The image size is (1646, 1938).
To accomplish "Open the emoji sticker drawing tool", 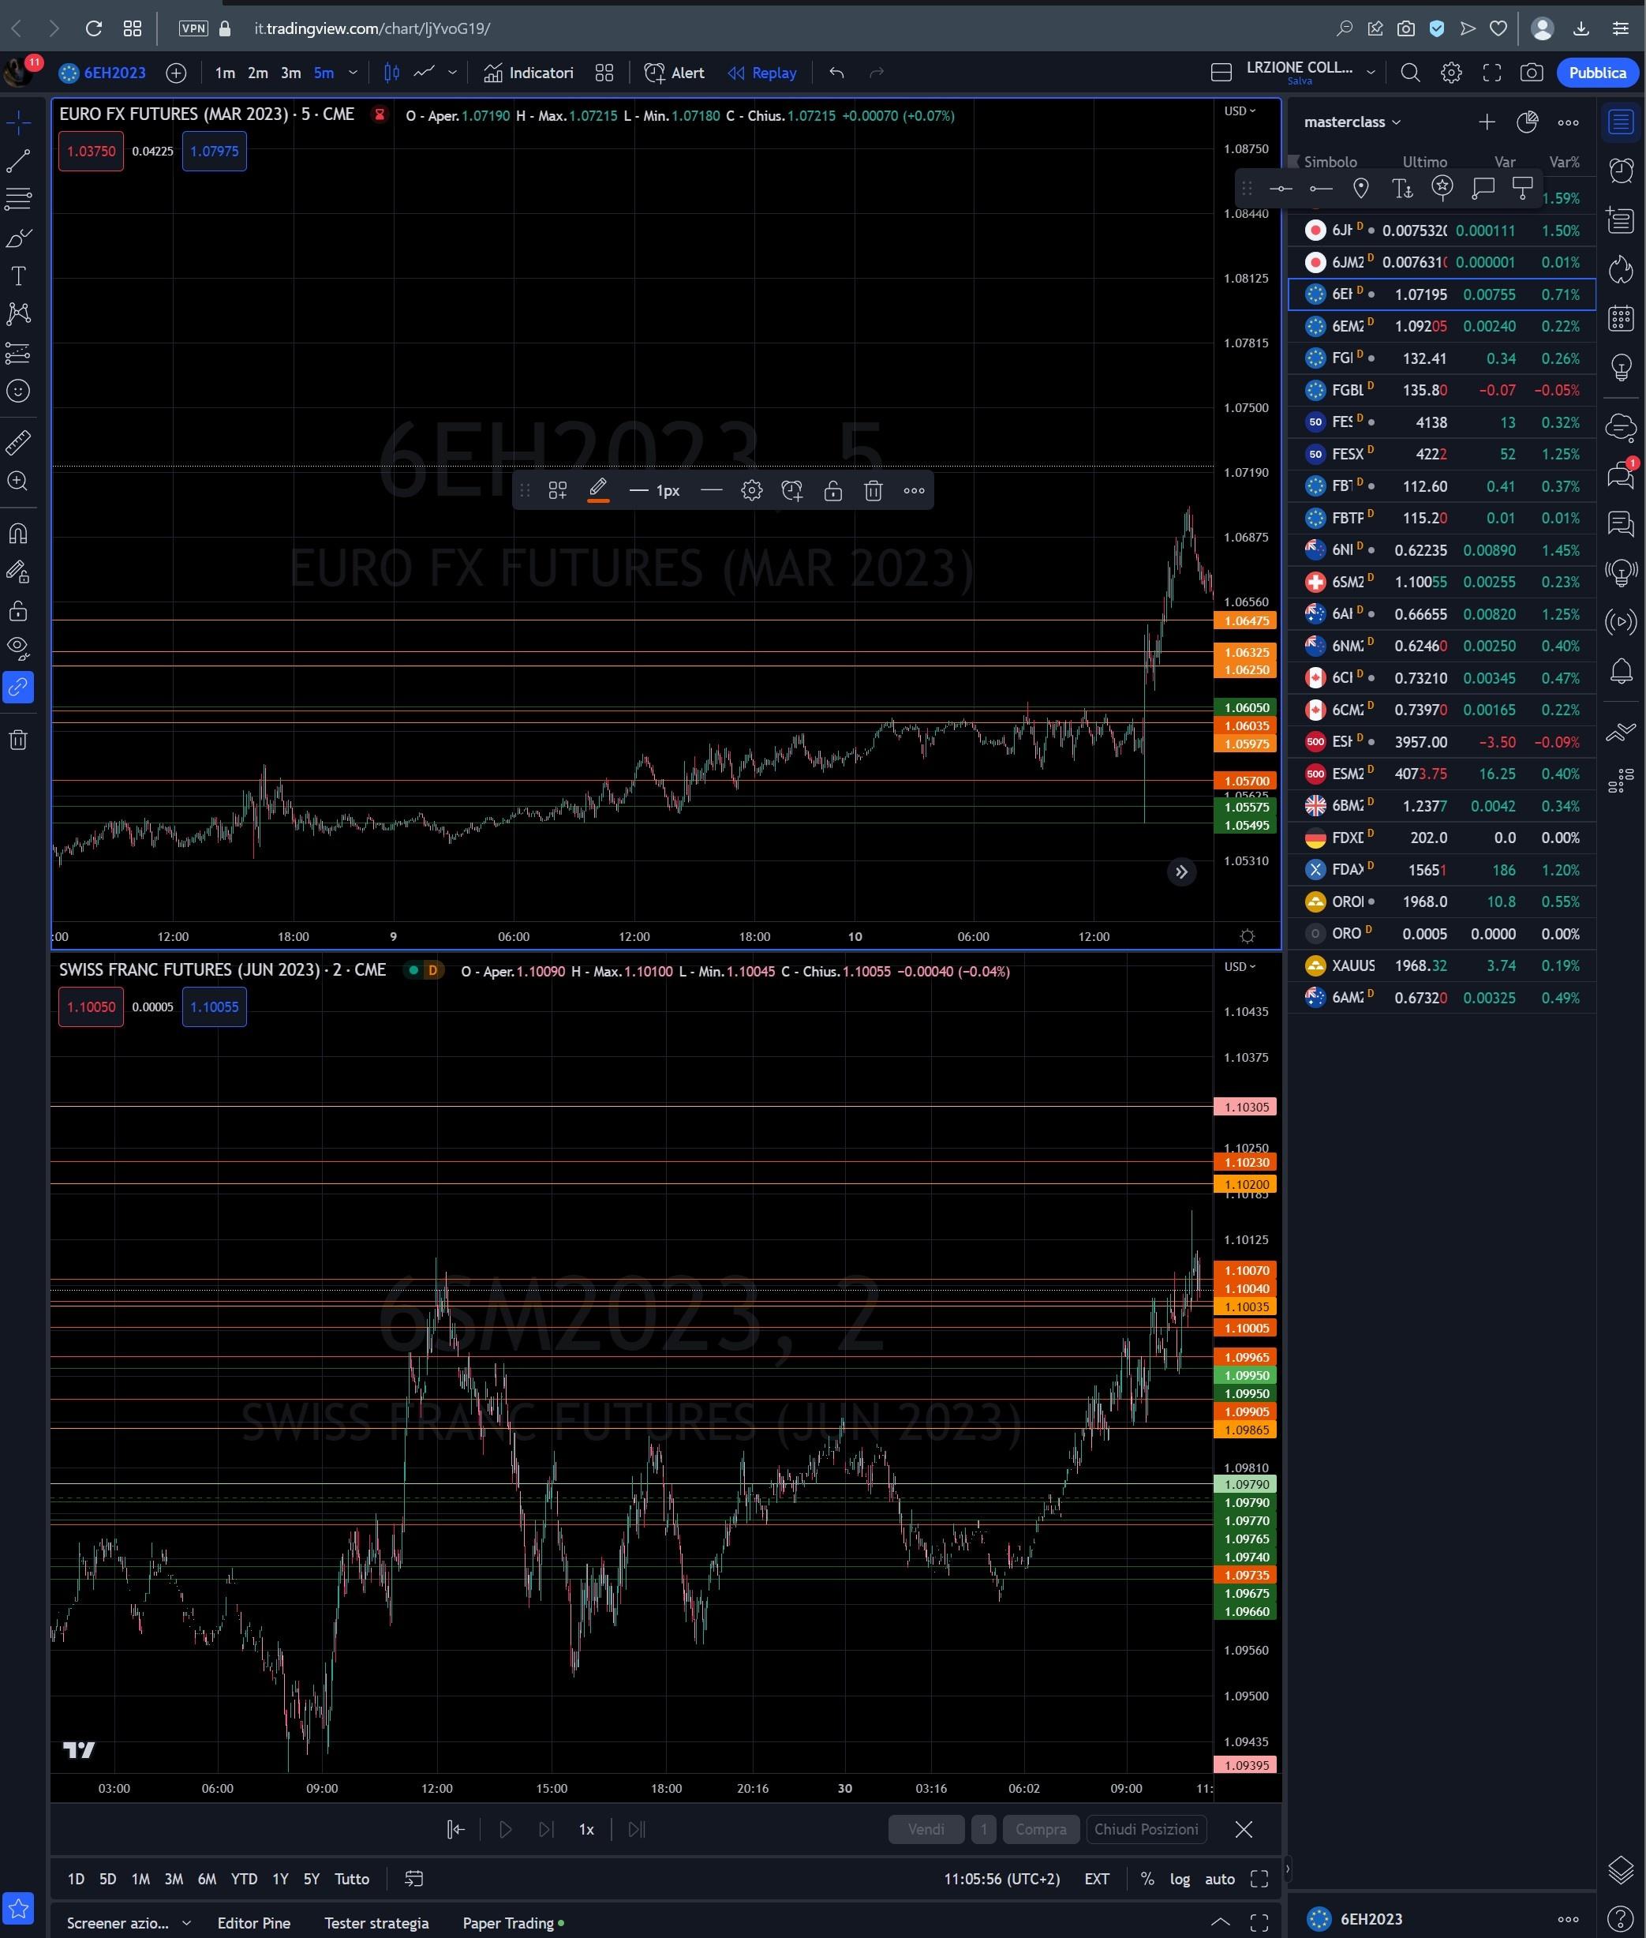I will [17, 391].
